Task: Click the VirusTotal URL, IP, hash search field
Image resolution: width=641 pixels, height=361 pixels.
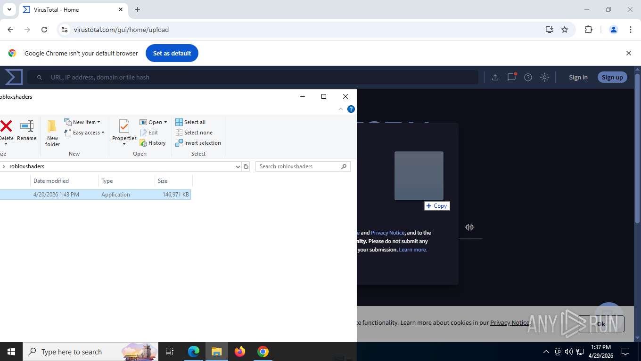Action: (253, 77)
